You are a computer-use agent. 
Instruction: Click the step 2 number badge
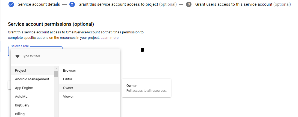click(x=72, y=4)
